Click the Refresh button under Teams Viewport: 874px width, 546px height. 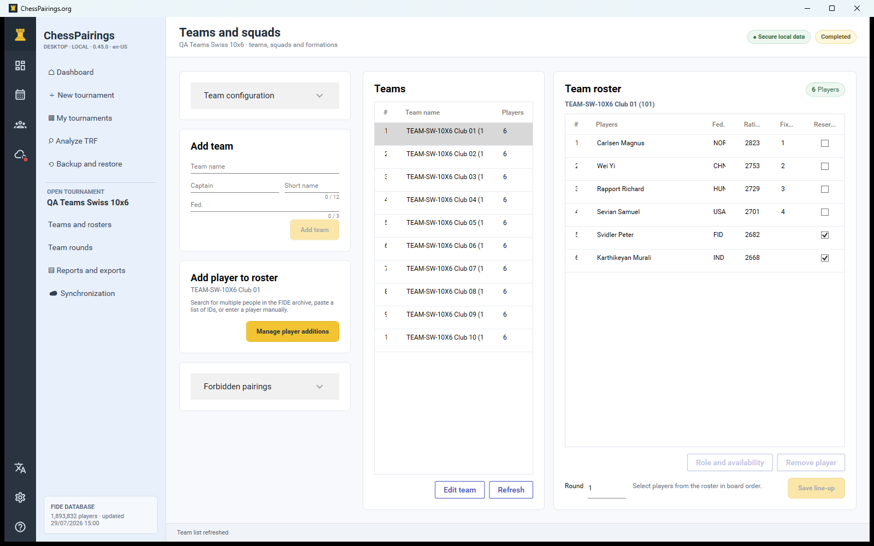511,490
